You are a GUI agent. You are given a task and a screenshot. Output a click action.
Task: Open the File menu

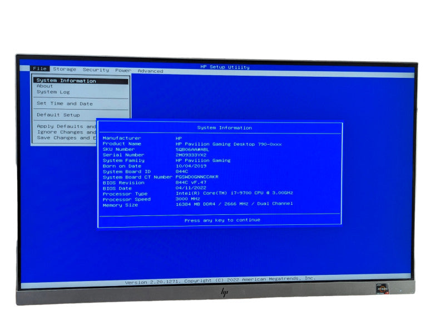coord(39,68)
